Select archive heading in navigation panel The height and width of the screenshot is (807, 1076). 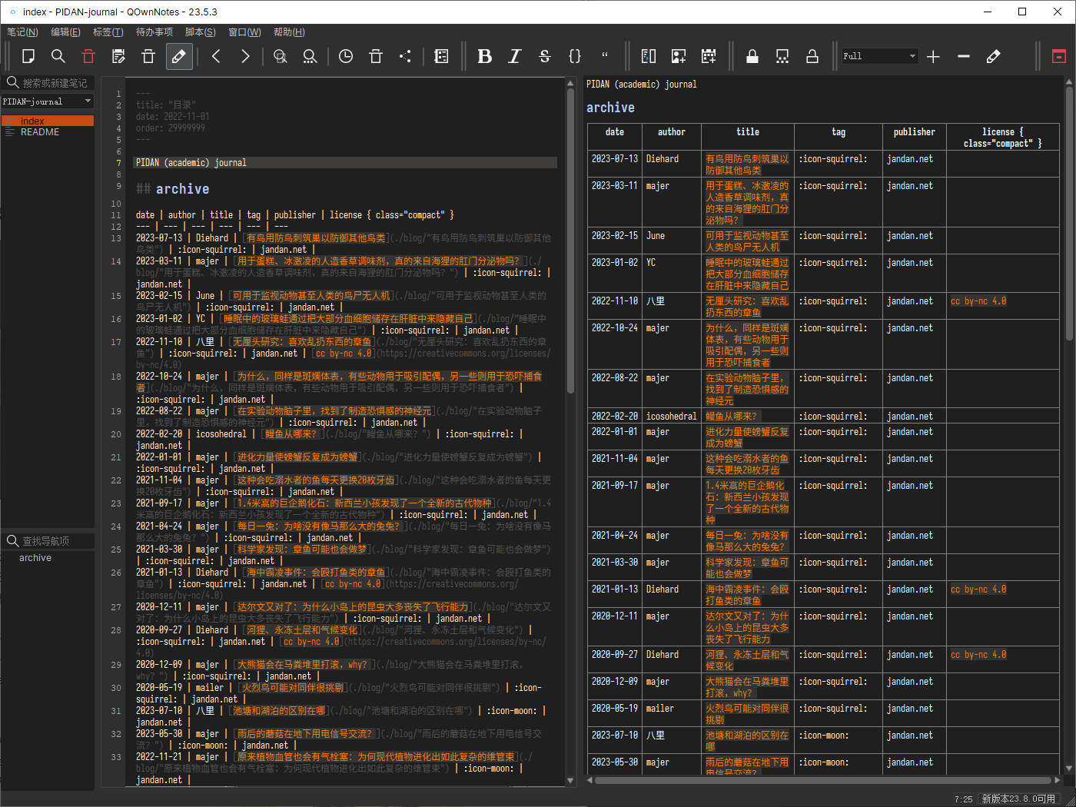click(x=35, y=558)
